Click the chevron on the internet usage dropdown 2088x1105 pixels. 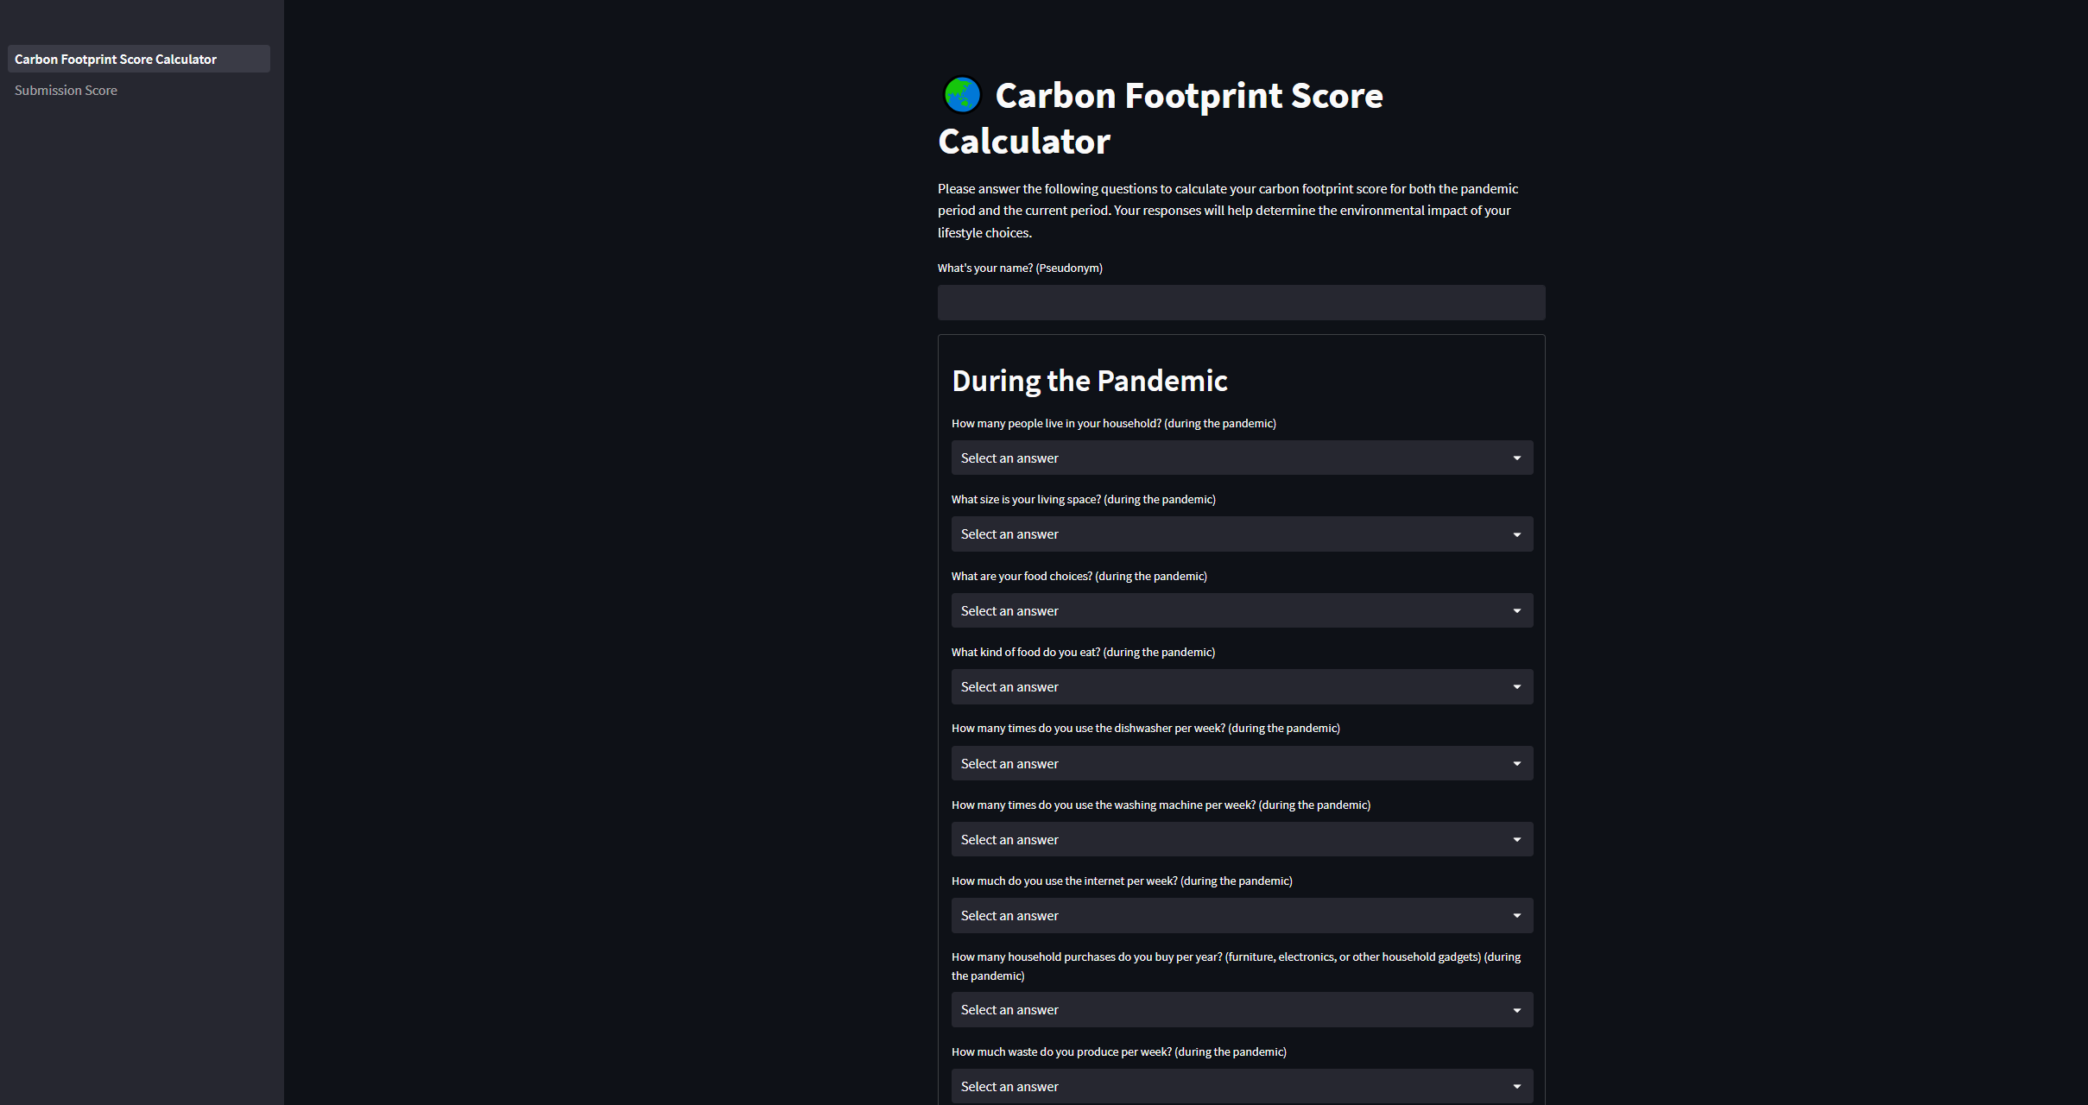pos(1517,915)
